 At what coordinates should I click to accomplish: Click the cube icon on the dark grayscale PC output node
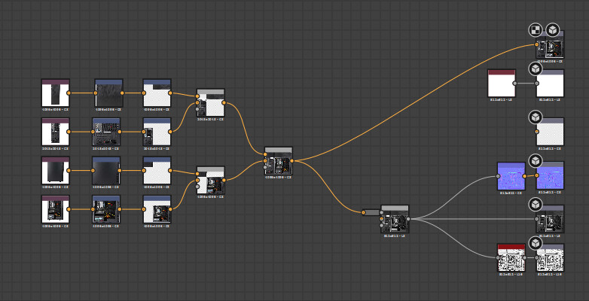(536, 205)
